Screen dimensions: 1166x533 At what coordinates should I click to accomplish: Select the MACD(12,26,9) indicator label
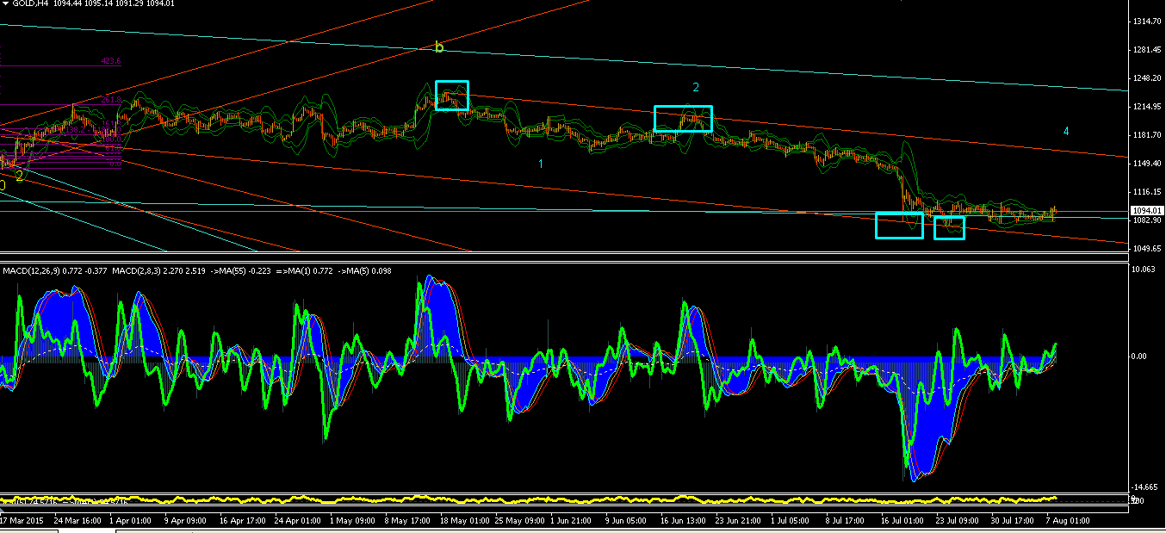34,272
